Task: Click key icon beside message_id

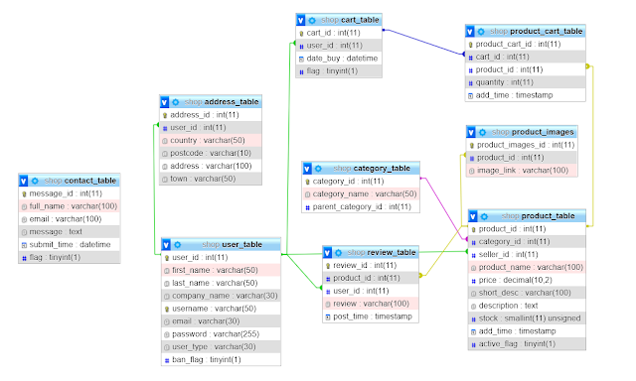Action: click(24, 193)
